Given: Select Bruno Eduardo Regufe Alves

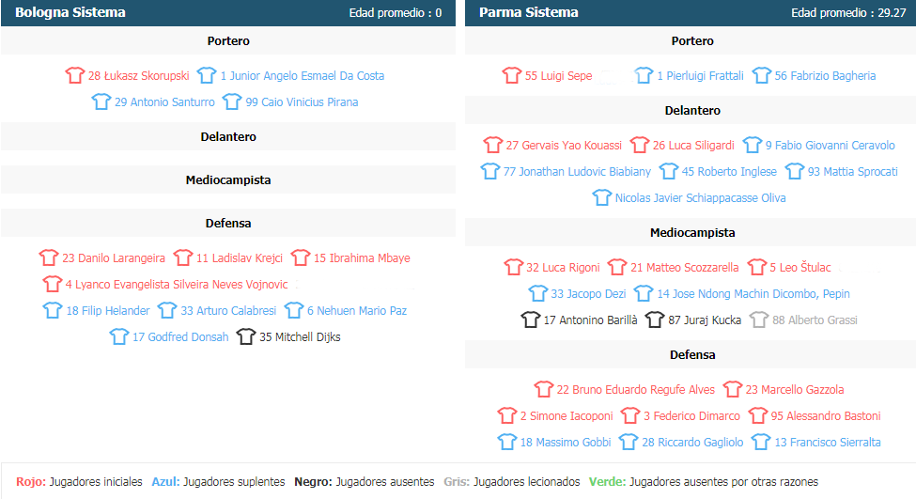Looking at the screenshot, I should pos(636,390).
